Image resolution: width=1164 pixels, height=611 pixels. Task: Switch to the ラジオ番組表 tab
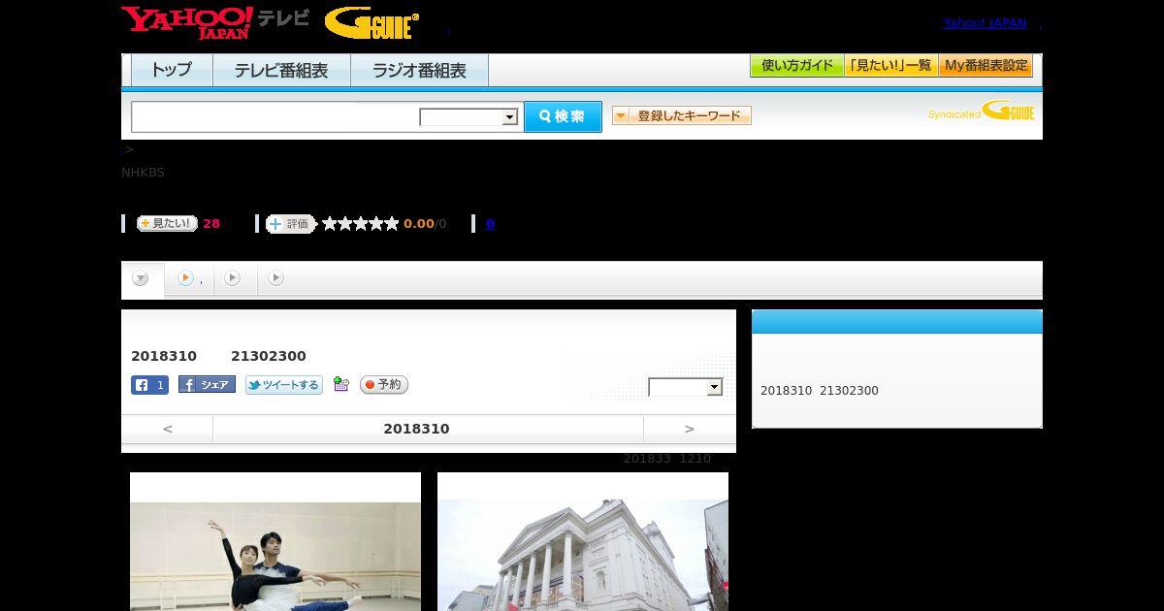point(419,71)
